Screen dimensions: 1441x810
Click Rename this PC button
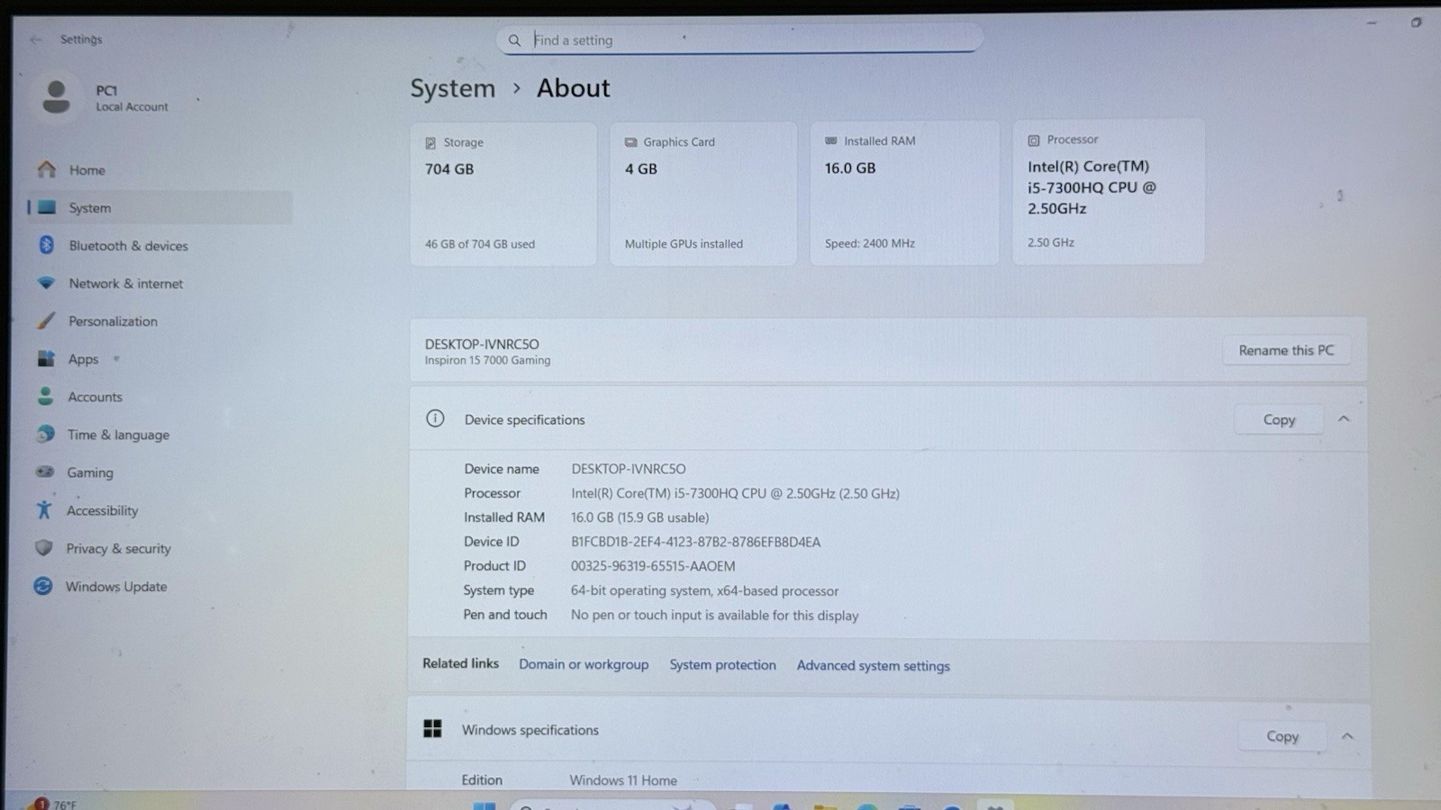click(1286, 350)
